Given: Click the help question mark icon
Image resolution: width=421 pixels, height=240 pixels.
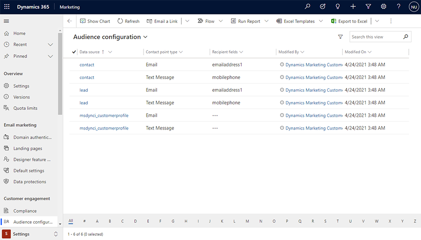Looking at the screenshot, I should (x=399, y=7).
